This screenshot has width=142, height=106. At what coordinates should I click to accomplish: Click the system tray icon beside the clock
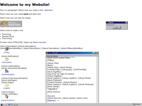coord(134,104)
